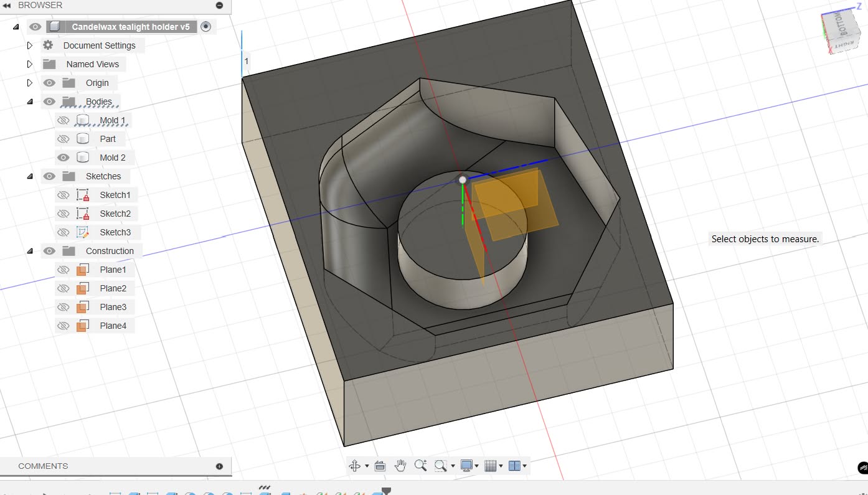Click the Sketch3 sketch icon
The width and height of the screenshot is (868, 495).
(82, 232)
